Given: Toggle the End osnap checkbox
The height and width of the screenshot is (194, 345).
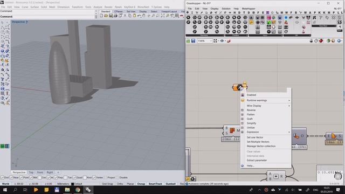Looking at the screenshot, I should (x=2, y=178).
